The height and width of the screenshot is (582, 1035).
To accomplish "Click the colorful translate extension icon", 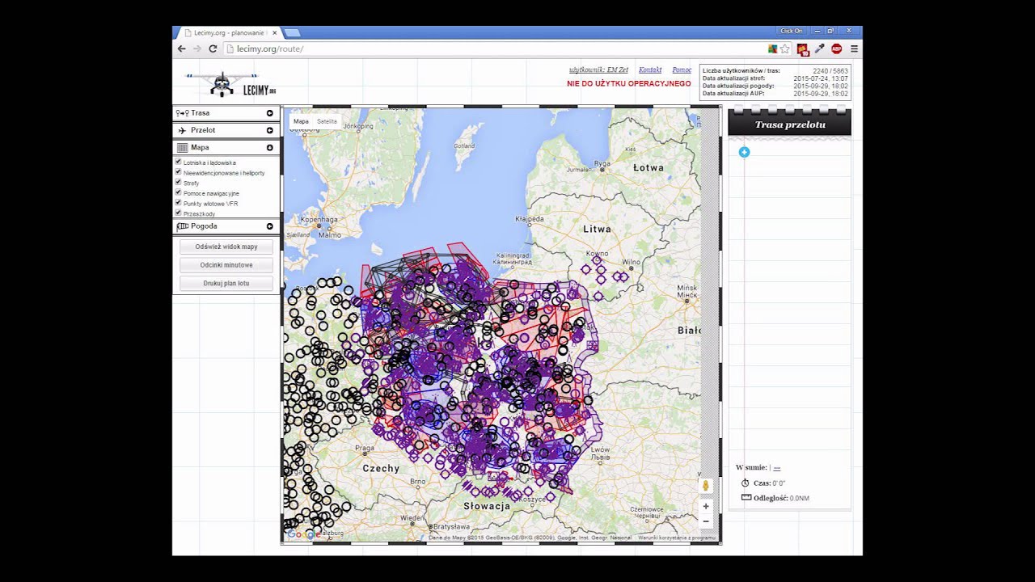I will (x=773, y=48).
